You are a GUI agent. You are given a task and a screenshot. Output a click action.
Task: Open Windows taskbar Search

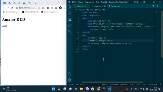coord(59,89)
